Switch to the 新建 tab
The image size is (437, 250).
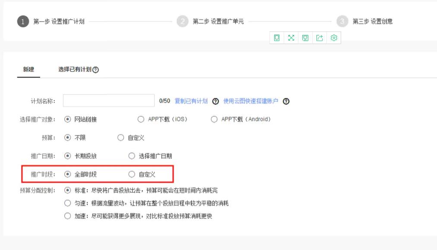(28, 69)
